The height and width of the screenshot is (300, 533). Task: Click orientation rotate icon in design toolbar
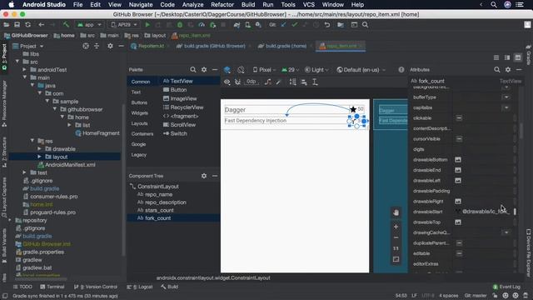tap(241, 70)
